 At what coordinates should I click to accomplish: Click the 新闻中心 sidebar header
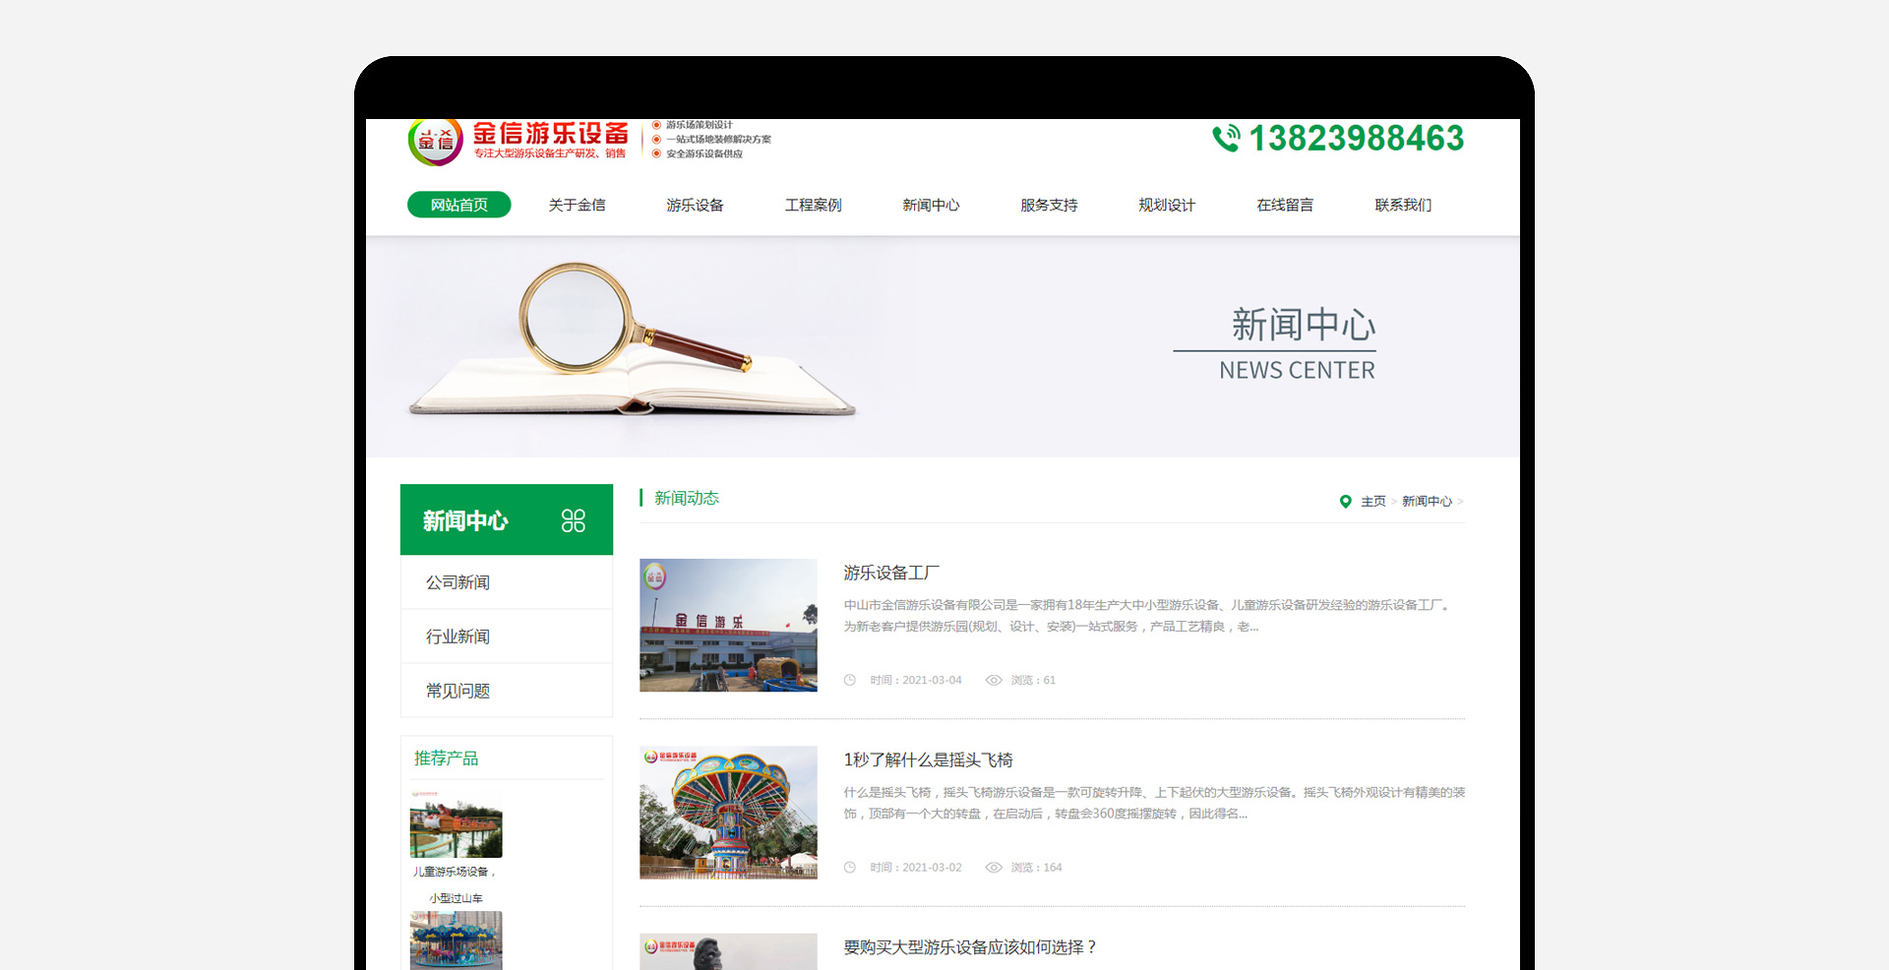pyautogui.click(x=507, y=519)
